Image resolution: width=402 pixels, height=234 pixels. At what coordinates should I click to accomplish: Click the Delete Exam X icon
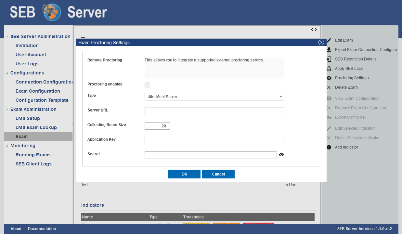(329, 87)
